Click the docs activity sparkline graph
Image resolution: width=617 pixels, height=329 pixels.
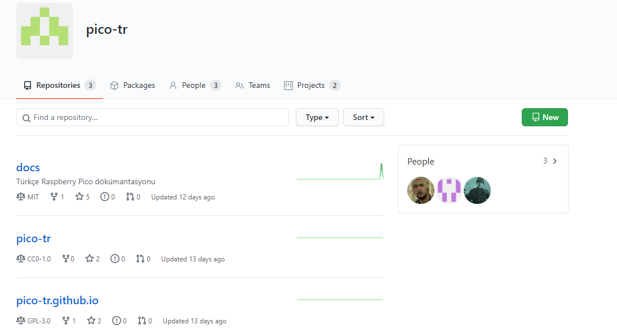[340, 172]
